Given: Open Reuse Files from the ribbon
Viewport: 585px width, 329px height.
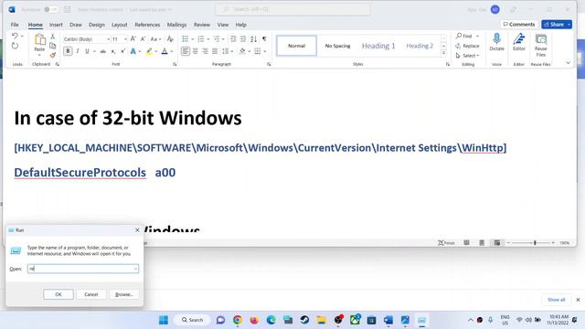Looking at the screenshot, I should coord(540,45).
